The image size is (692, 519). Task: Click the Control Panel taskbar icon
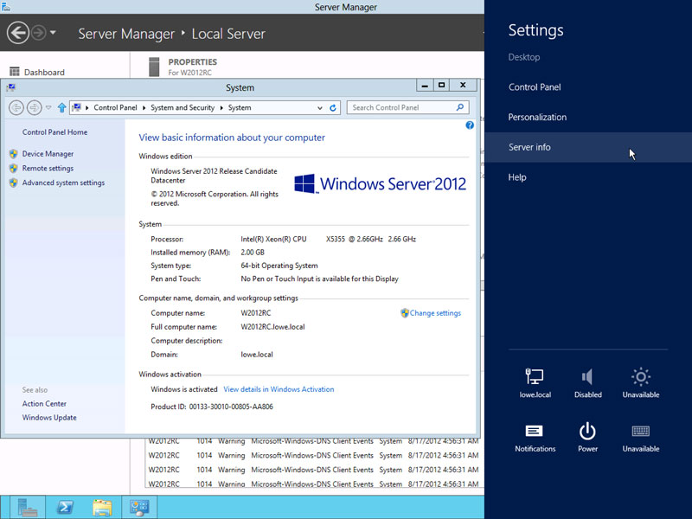click(x=139, y=507)
